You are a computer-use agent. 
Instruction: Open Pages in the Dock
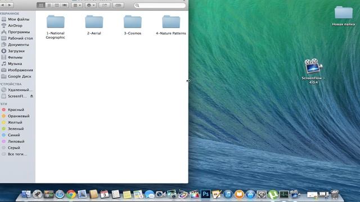(x=217, y=195)
